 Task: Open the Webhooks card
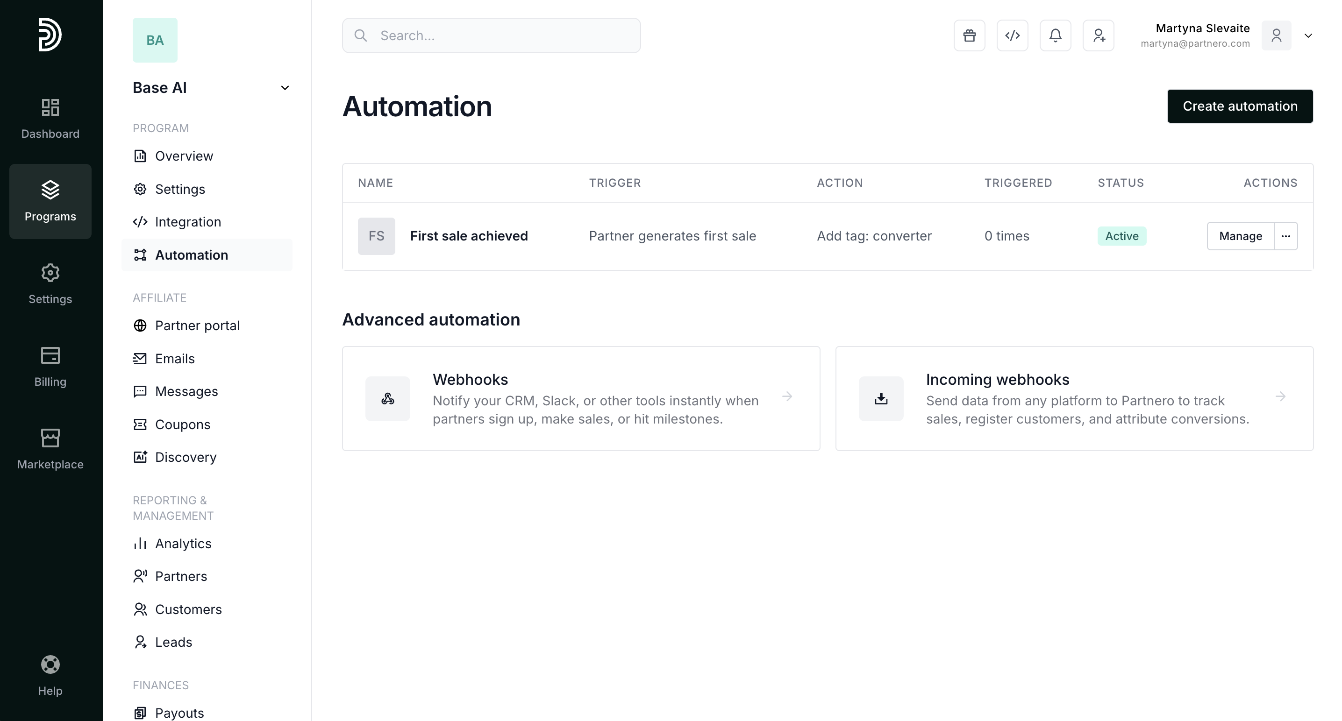click(580, 398)
